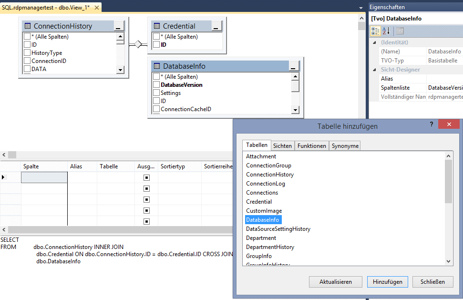
Task: Open the Eigenschaftenseiten icon in properties toolbar
Action: point(400,31)
